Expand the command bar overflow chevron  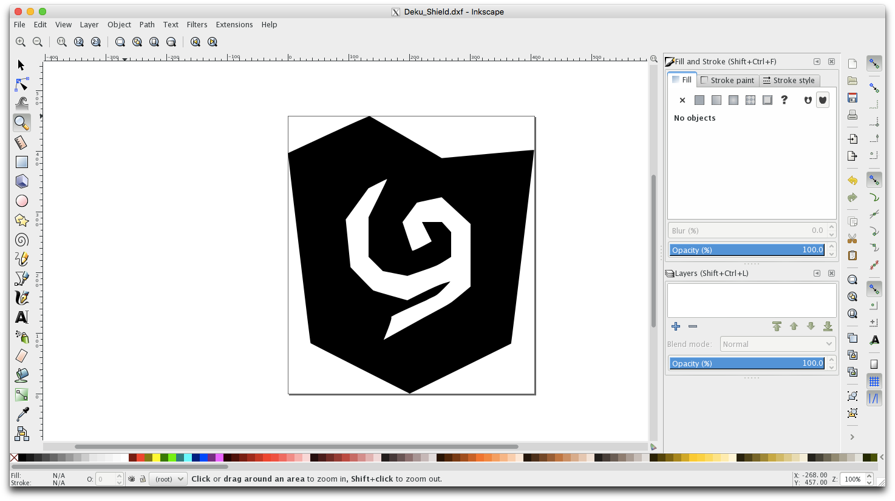pyautogui.click(x=852, y=437)
